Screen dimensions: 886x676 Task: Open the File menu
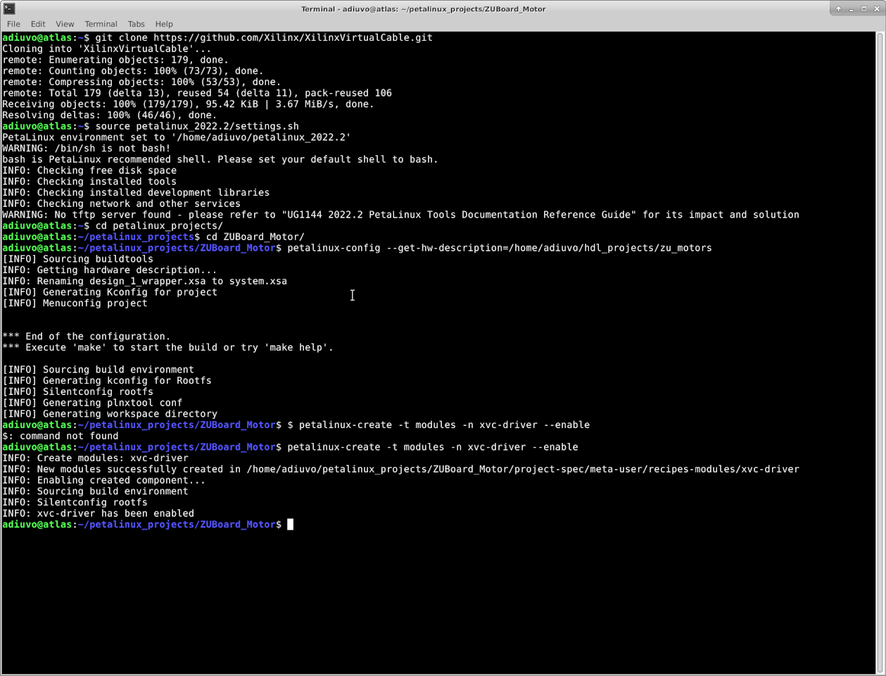point(13,24)
